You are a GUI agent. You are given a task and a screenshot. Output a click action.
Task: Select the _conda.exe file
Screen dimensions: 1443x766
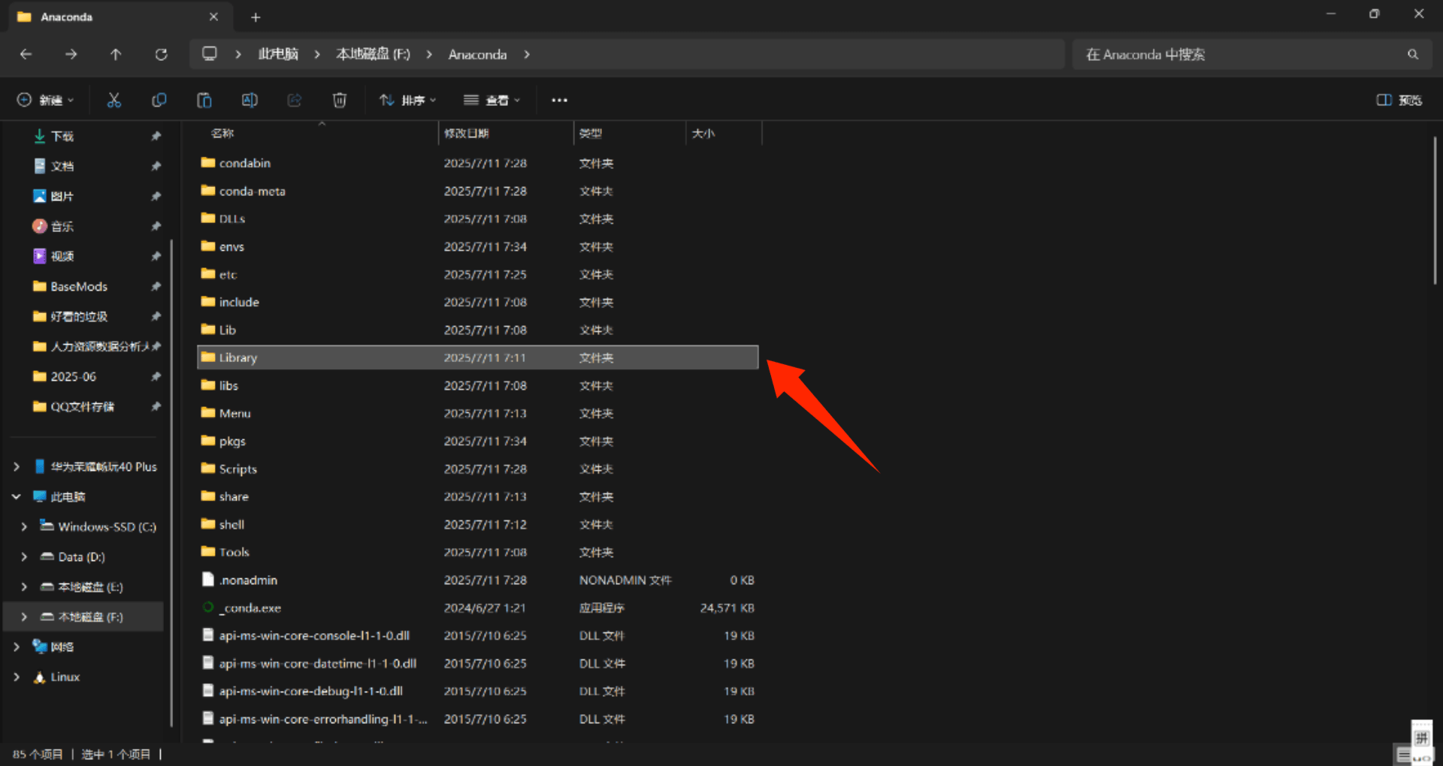477,608
